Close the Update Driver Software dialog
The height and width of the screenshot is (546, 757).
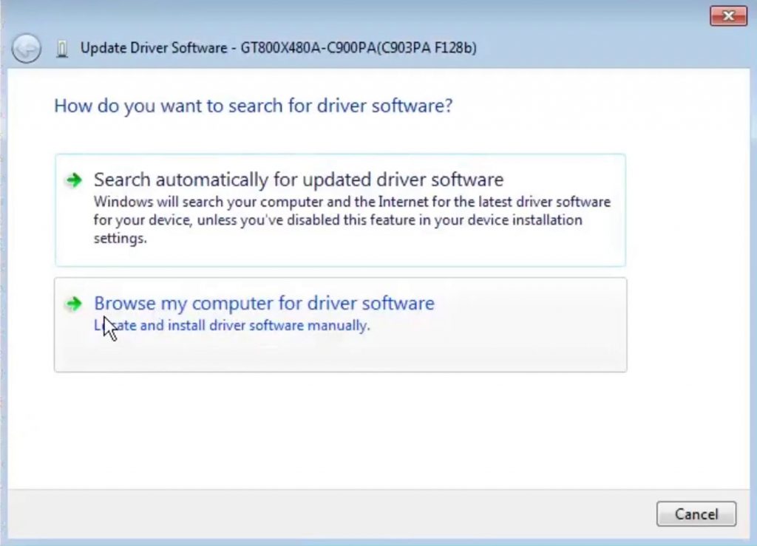[x=727, y=16]
